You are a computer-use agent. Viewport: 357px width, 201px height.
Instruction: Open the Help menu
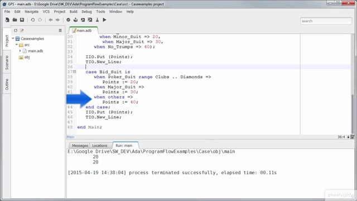130,11
